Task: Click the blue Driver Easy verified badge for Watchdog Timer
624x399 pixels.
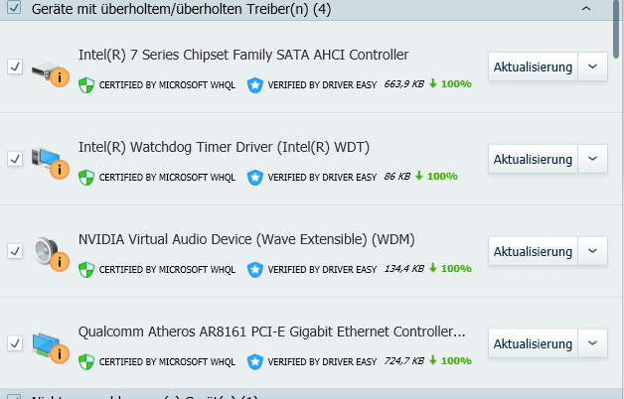Action: (x=255, y=178)
